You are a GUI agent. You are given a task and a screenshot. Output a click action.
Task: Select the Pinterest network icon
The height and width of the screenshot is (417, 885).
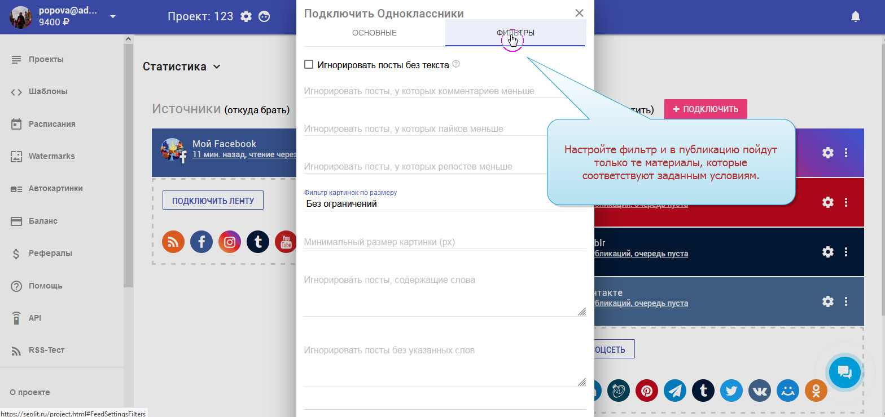coord(647,391)
